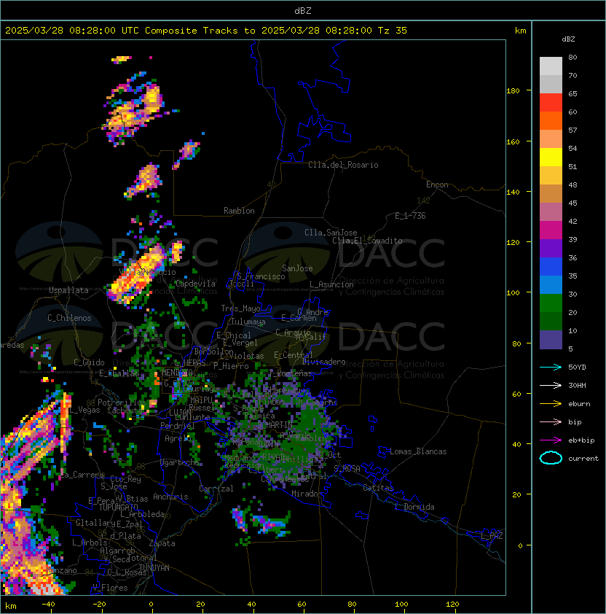Click the 'TUNUYAN' map label

click(x=154, y=568)
